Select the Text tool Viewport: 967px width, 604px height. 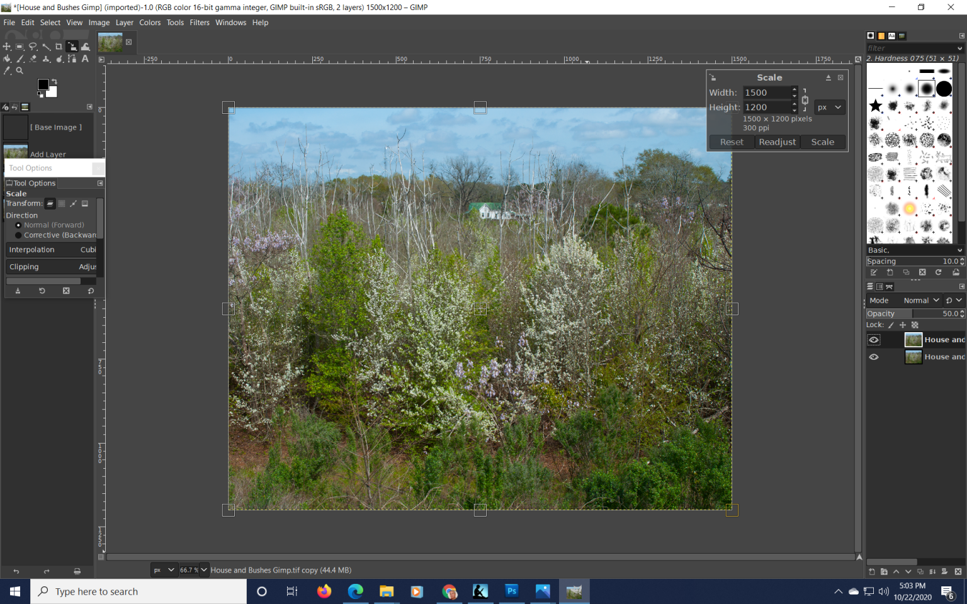(x=86, y=59)
